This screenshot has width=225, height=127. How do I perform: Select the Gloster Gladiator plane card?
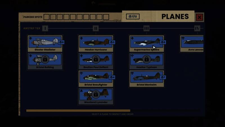[x=45, y=44]
